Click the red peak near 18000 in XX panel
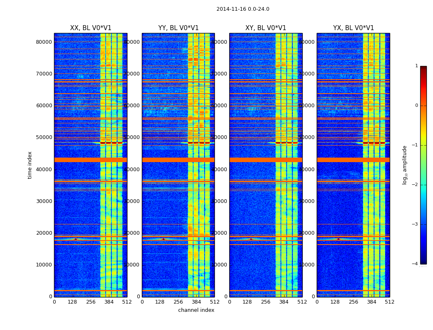 (75, 239)
